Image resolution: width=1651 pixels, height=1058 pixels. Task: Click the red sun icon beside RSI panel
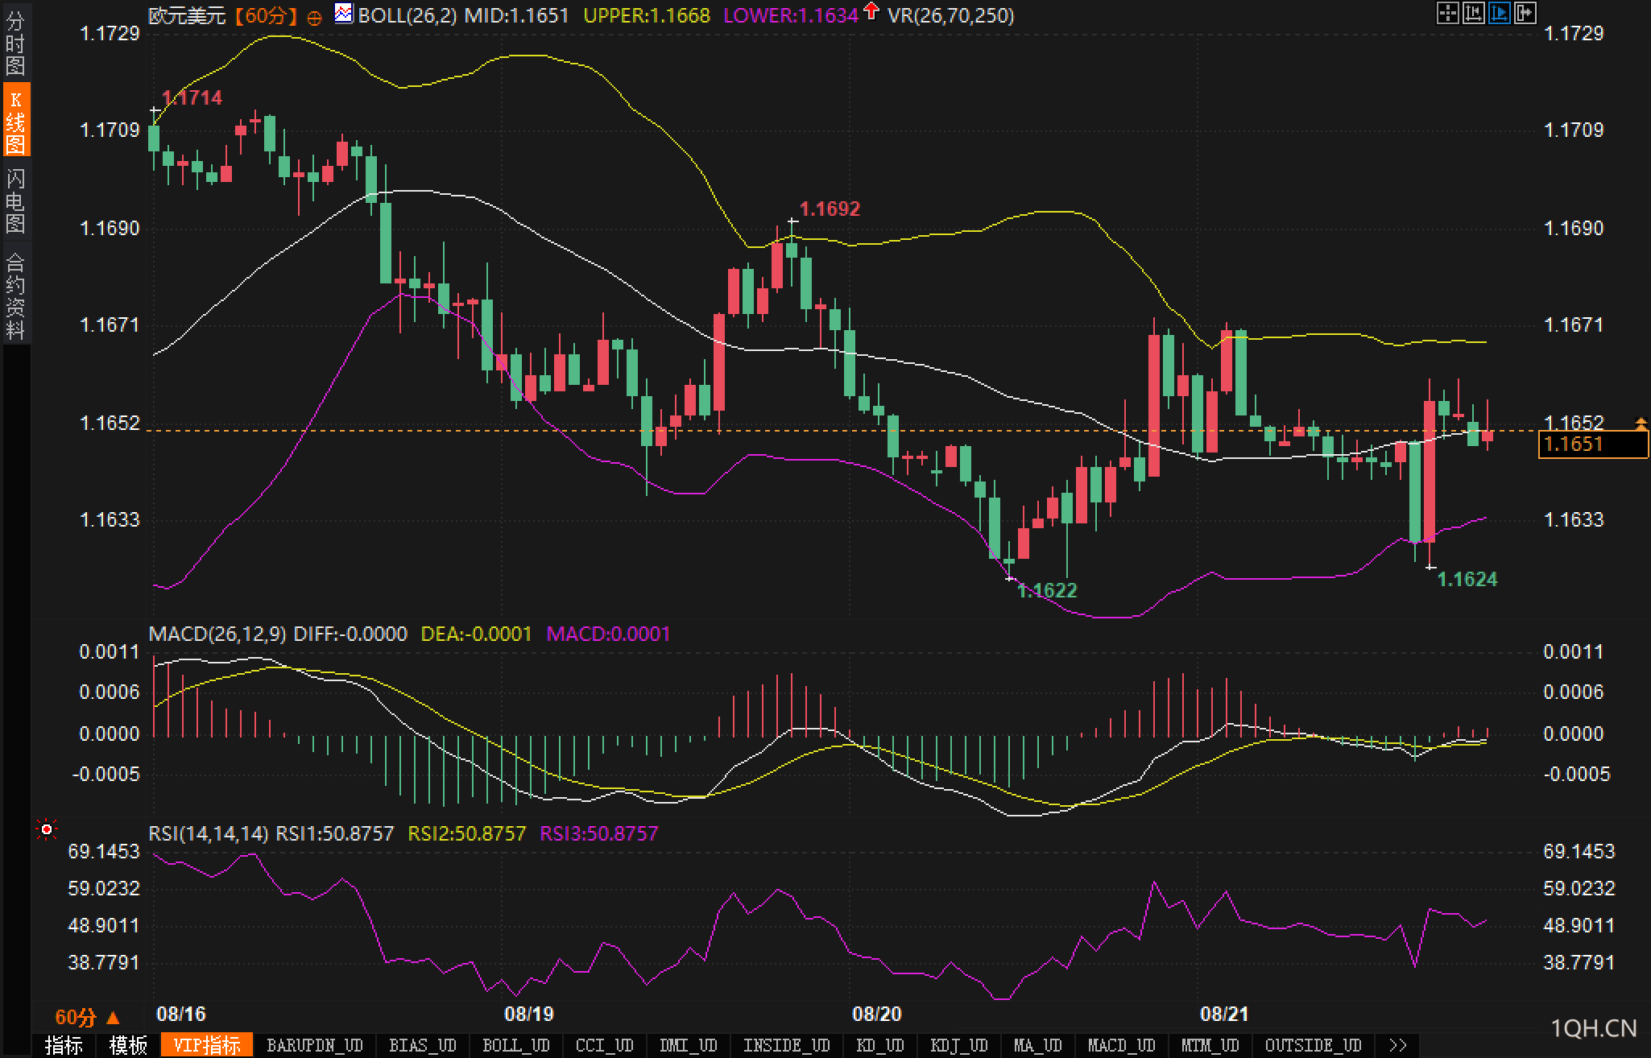click(47, 829)
